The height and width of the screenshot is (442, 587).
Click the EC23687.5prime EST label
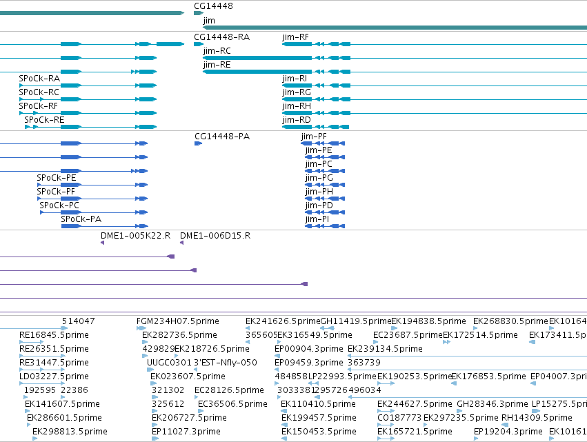click(408, 335)
